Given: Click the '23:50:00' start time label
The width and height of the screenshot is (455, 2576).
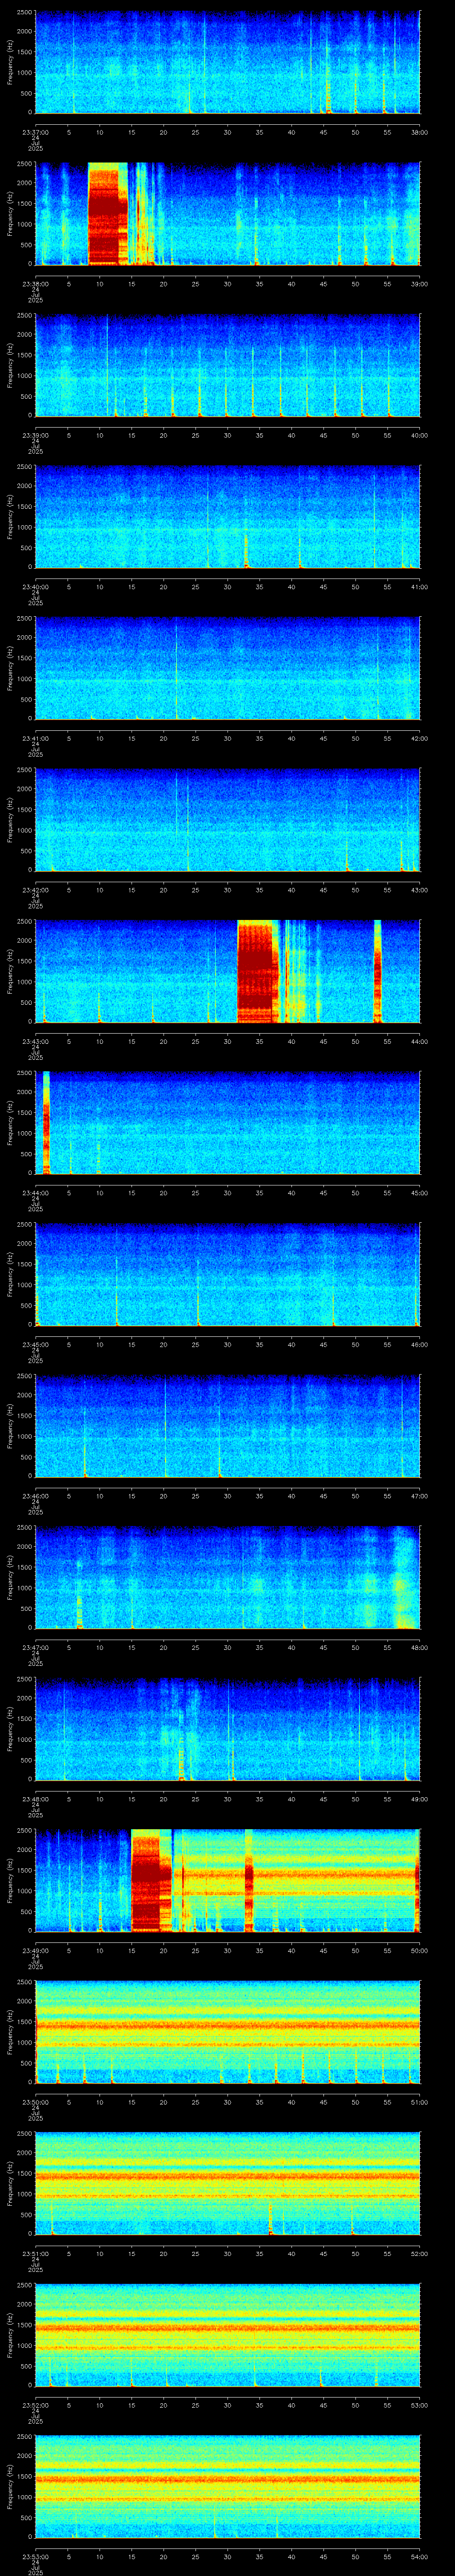Looking at the screenshot, I should point(35,2102).
